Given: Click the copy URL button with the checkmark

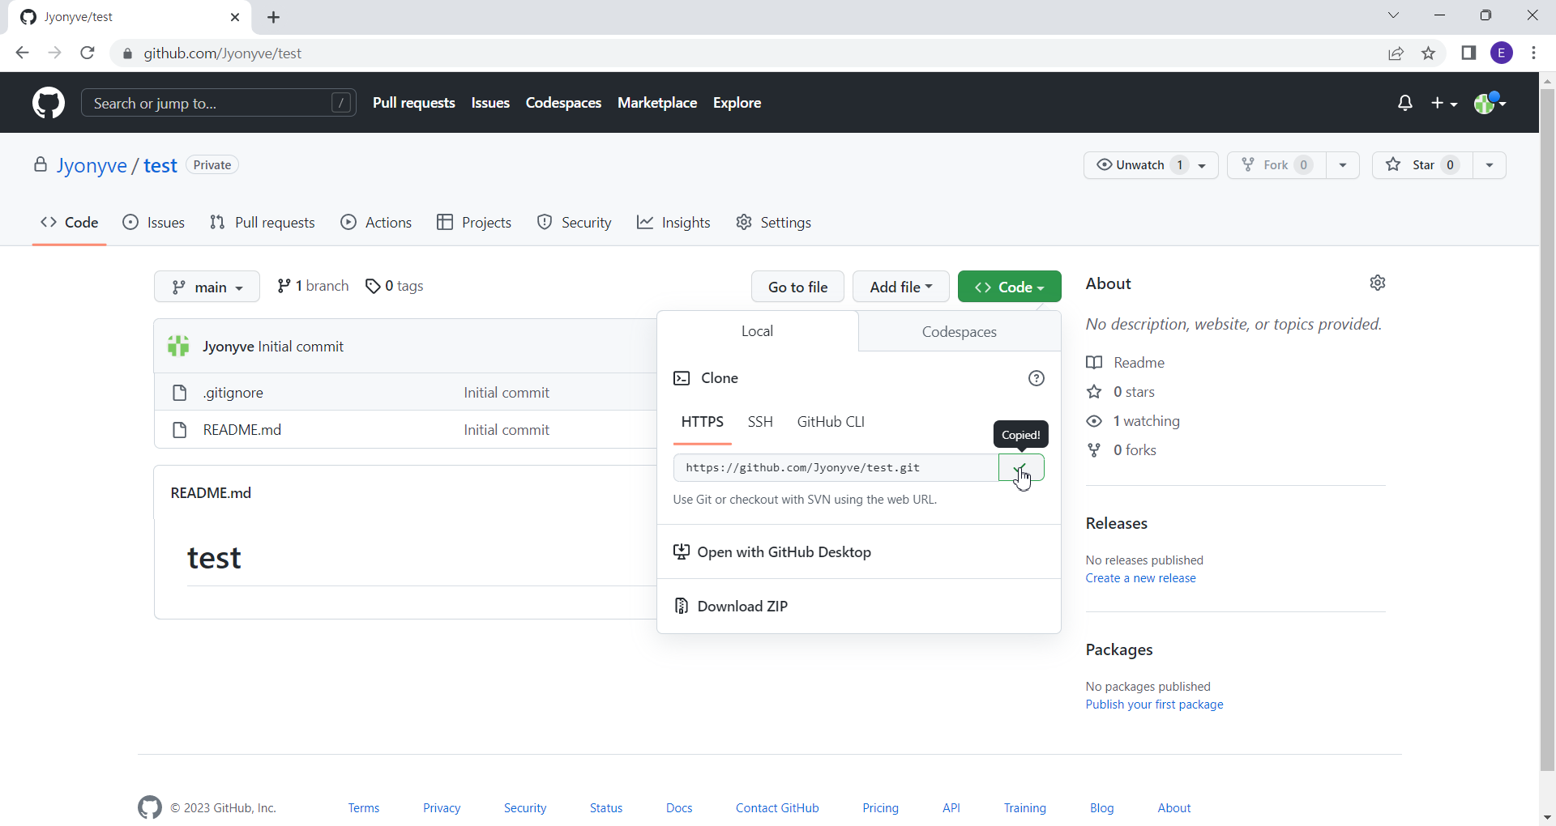Looking at the screenshot, I should tap(1021, 468).
